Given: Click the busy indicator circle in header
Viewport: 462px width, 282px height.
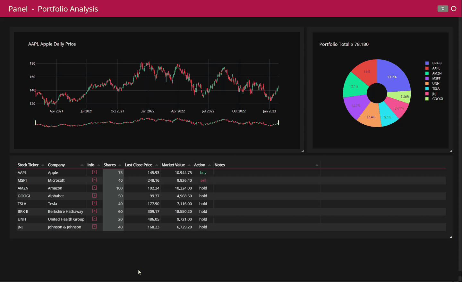Looking at the screenshot, I should coord(454,9).
